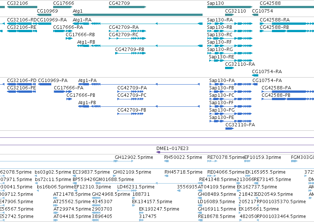The height and width of the screenshot is (222, 314).
Task: Click protein CG17666-PA
Action: pos(63,92)
